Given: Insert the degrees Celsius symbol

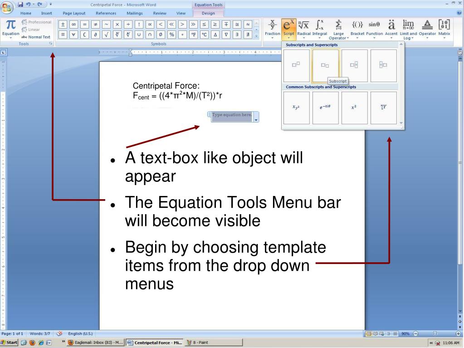Looking at the screenshot, I should 204,34.
